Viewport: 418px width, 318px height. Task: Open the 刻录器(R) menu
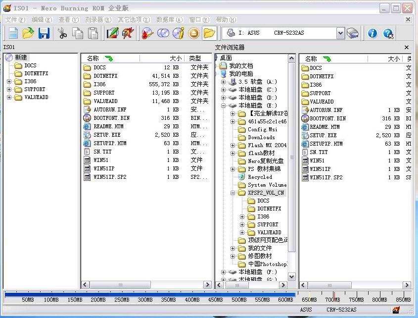pos(98,20)
